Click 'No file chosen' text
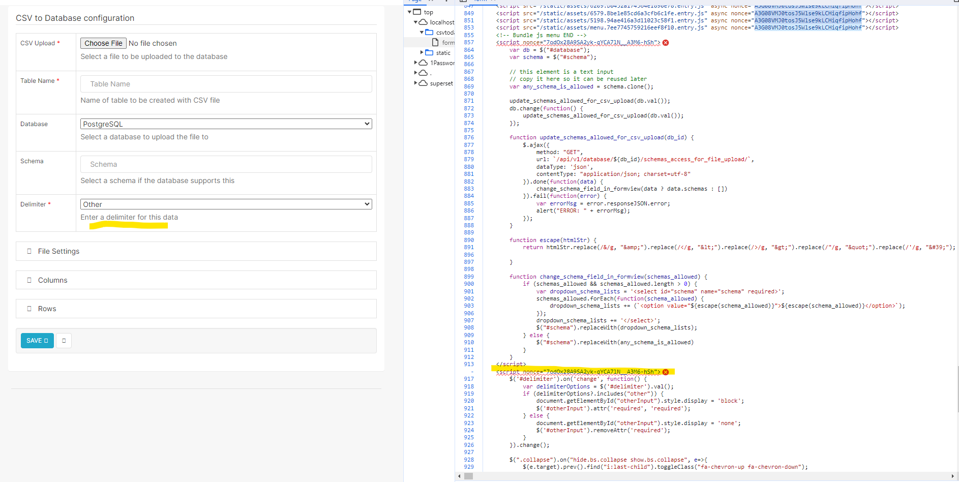The height and width of the screenshot is (482, 959). (153, 43)
